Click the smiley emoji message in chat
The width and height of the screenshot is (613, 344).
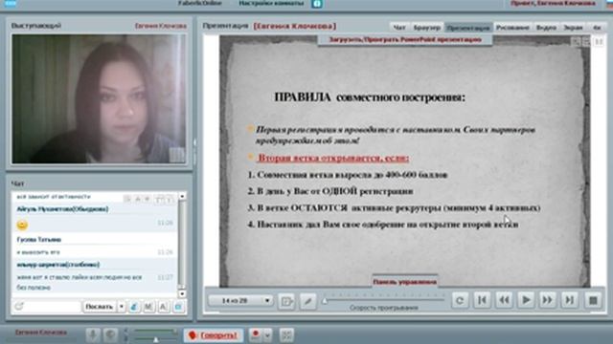coord(22,226)
